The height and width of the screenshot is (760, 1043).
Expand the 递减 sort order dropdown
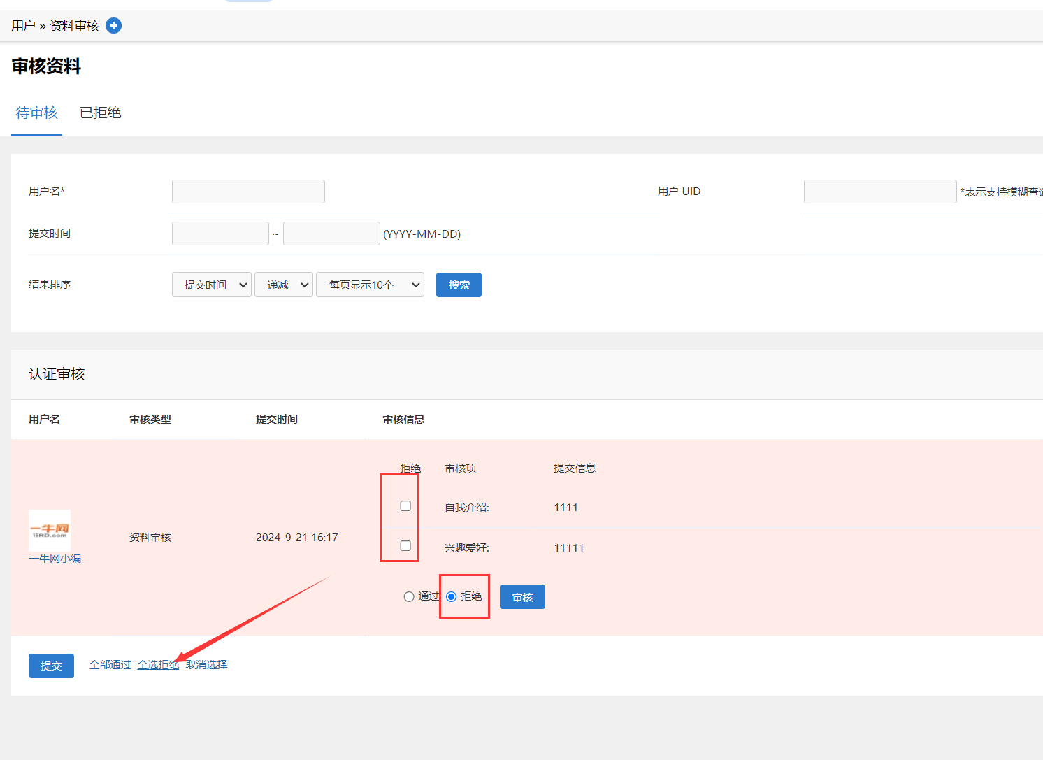coord(284,285)
